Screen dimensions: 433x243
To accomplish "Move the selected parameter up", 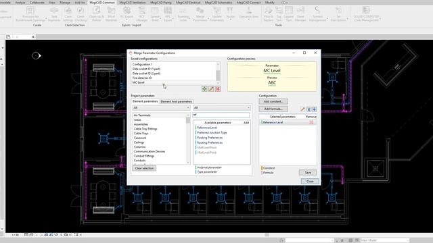I will tap(309, 109).
